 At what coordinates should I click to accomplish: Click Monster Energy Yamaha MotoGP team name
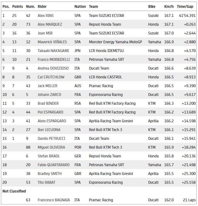coord(116,42)
